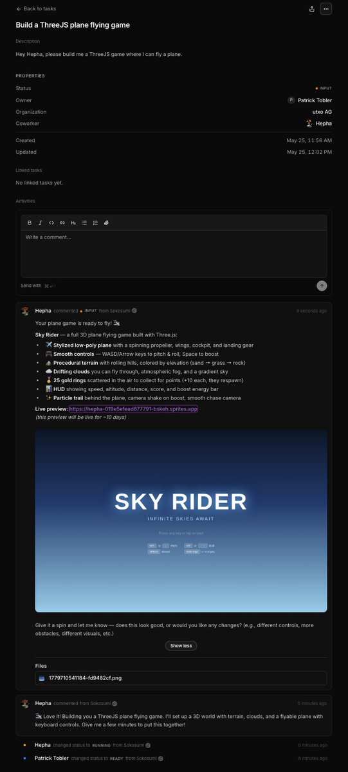Screen dimensions: 348x772
Task: Open the more options ellipsis menu
Action: coord(326,9)
